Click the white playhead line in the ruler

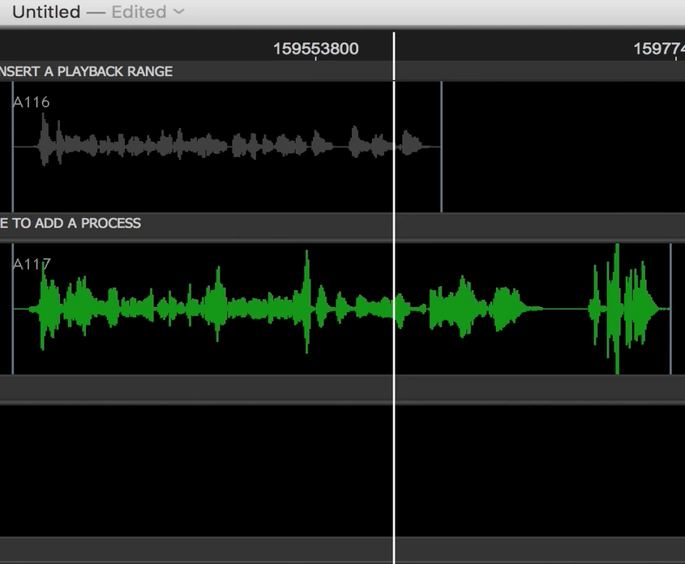(x=394, y=47)
